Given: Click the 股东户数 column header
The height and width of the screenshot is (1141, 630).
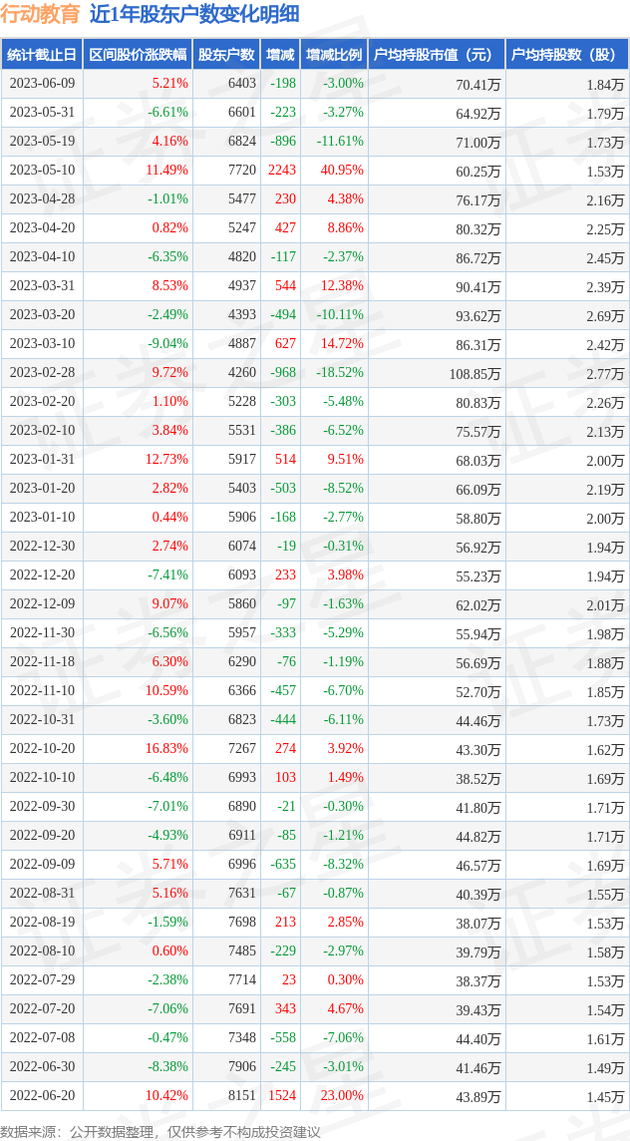Looking at the screenshot, I should (226, 54).
